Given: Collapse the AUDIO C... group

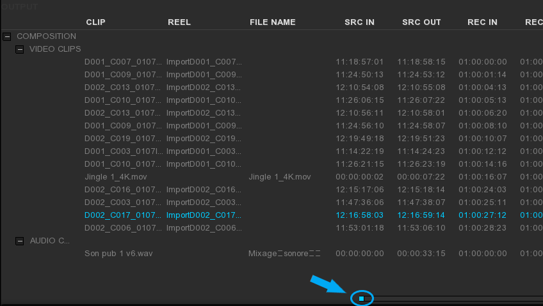Looking at the screenshot, I should [20, 241].
